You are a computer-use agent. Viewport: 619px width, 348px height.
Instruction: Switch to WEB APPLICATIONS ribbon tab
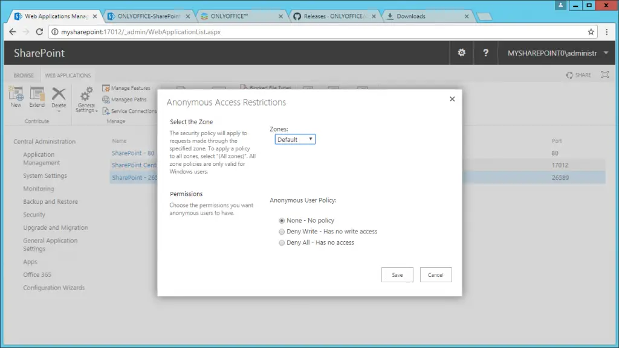click(x=68, y=75)
